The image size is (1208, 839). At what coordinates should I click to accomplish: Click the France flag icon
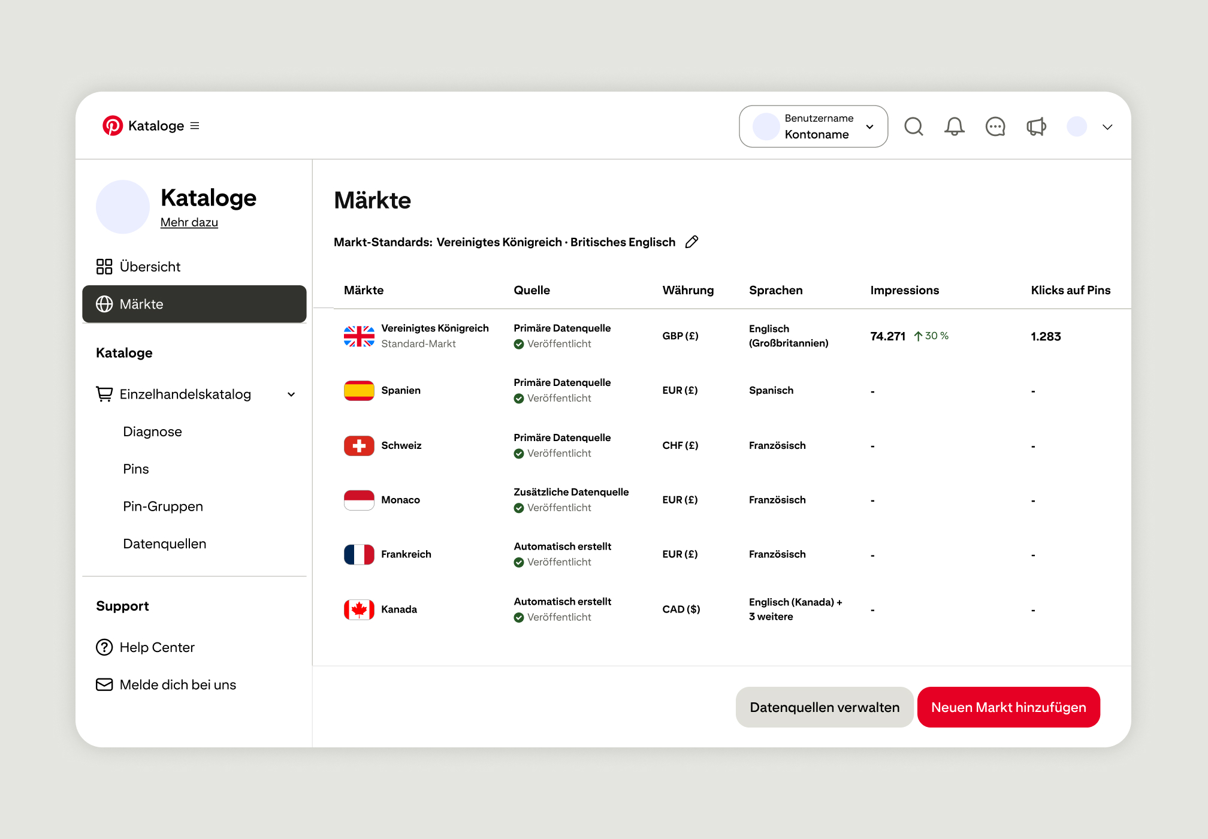tap(359, 554)
